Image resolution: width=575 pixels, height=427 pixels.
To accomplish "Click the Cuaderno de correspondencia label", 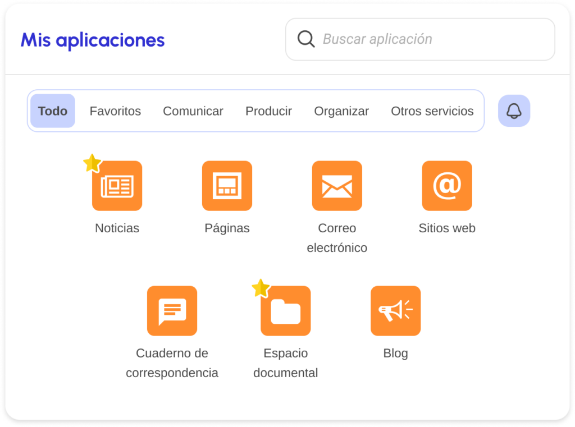I will pyautogui.click(x=172, y=363).
